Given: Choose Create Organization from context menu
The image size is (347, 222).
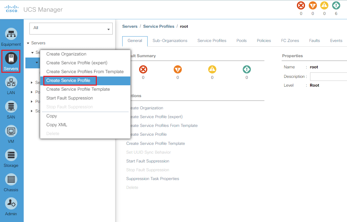Looking at the screenshot, I should (x=85, y=54).
